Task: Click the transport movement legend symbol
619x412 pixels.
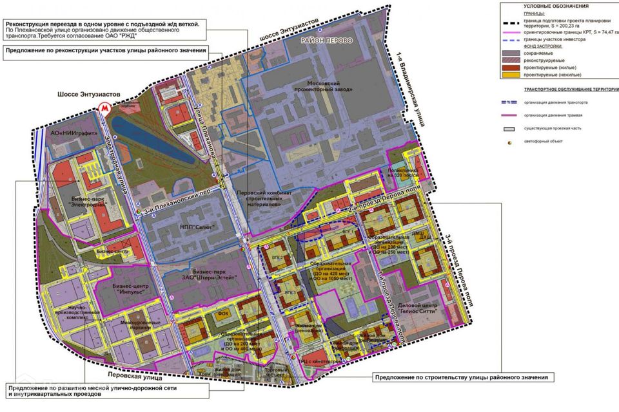Action: (509, 102)
